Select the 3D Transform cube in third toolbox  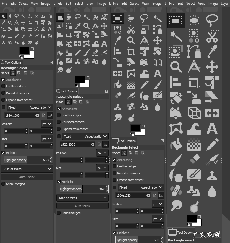click(x=158, y=62)
